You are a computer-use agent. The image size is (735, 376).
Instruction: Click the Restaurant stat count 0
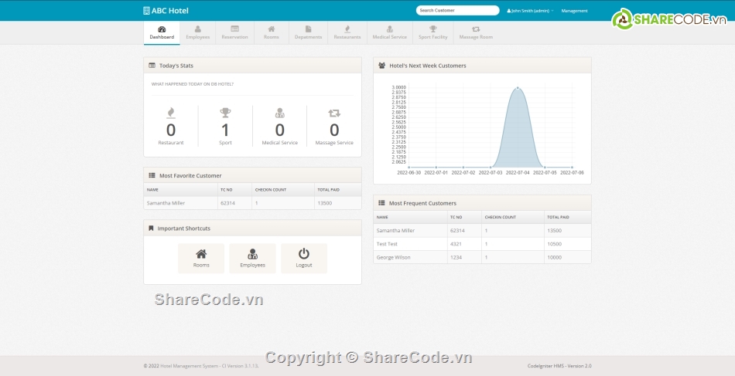171,130
